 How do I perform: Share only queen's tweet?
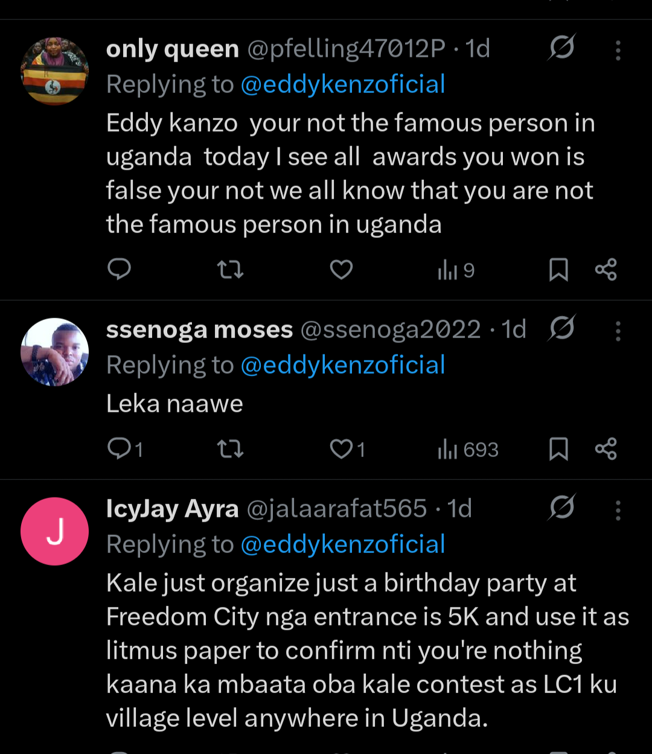point(606,269)
